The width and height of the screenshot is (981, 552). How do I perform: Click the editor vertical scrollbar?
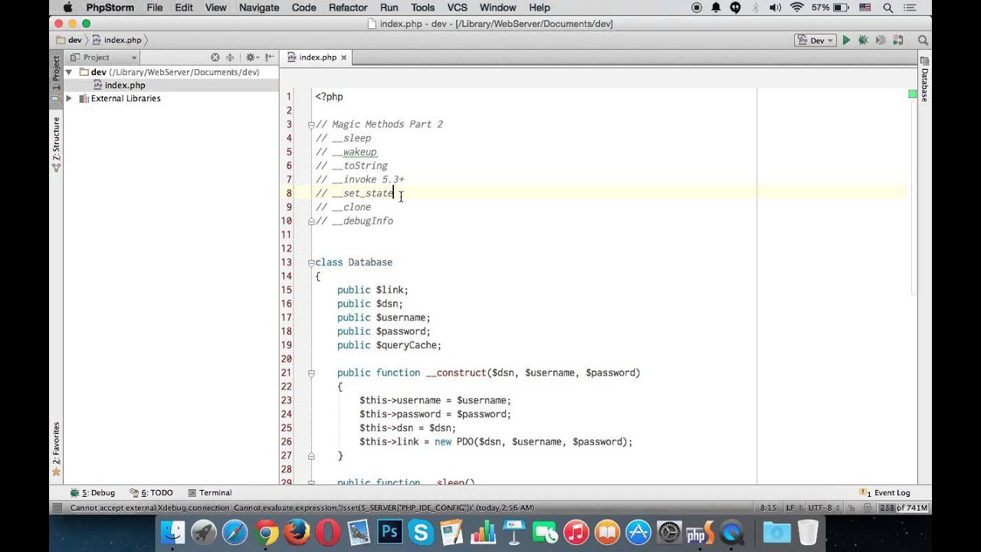[x=912, y=199]
